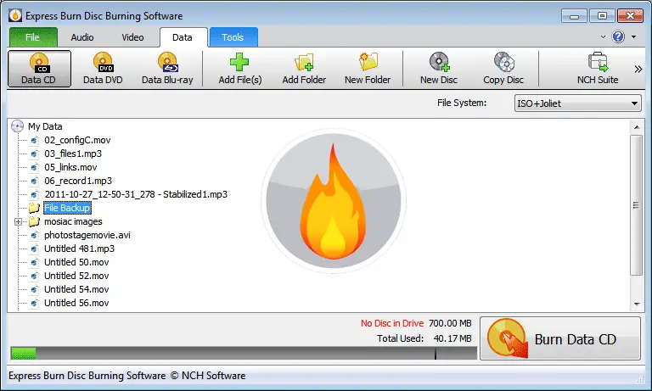Click the vertical scrollbar thumb
Screen dimensions: 652x391
click(x=636, y=205)
